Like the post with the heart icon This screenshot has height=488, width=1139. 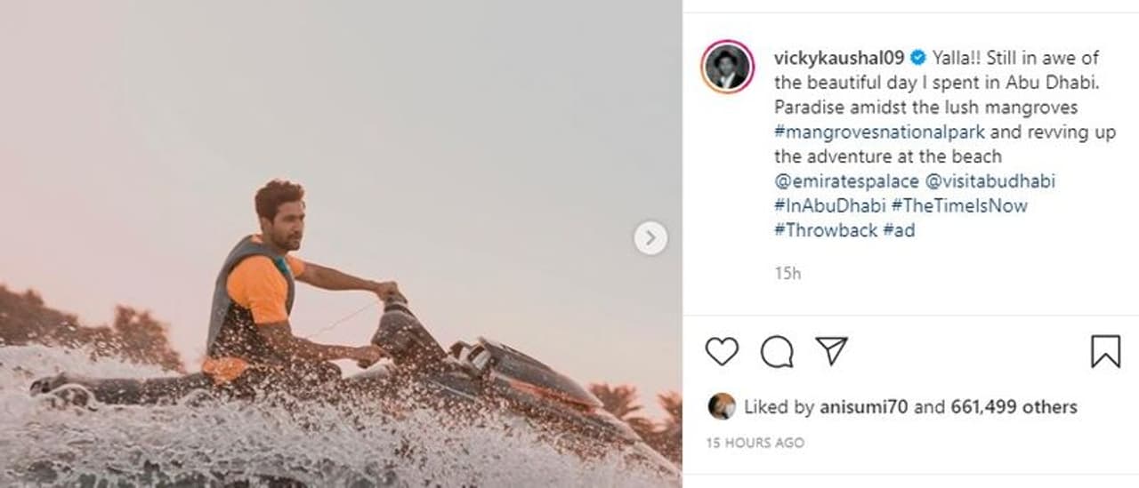[722, 352]
